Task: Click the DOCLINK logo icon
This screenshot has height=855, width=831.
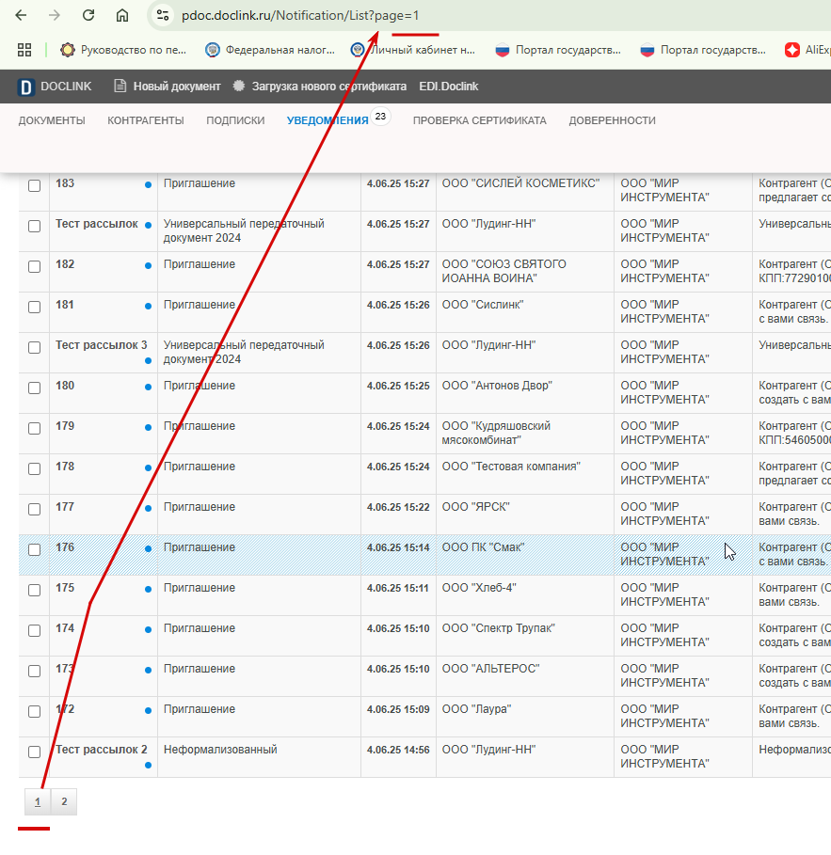Action: point(26,87)
